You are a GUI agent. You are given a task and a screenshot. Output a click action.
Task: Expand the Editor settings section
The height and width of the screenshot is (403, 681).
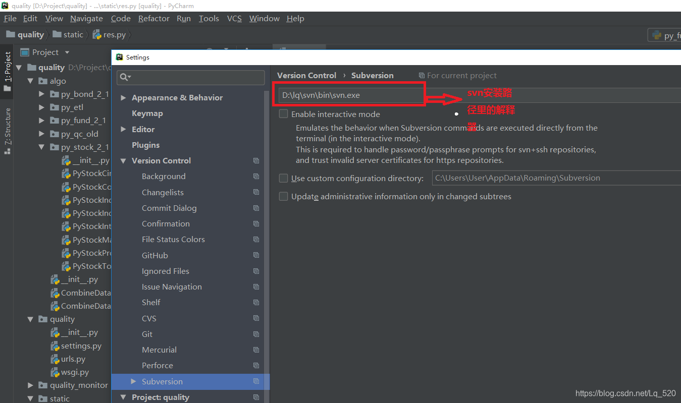point(123,130)
